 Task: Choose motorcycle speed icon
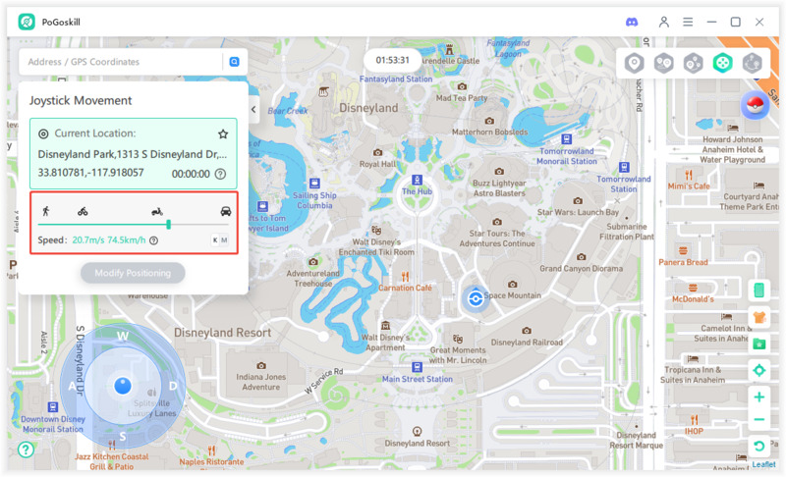tap(157, 212)
